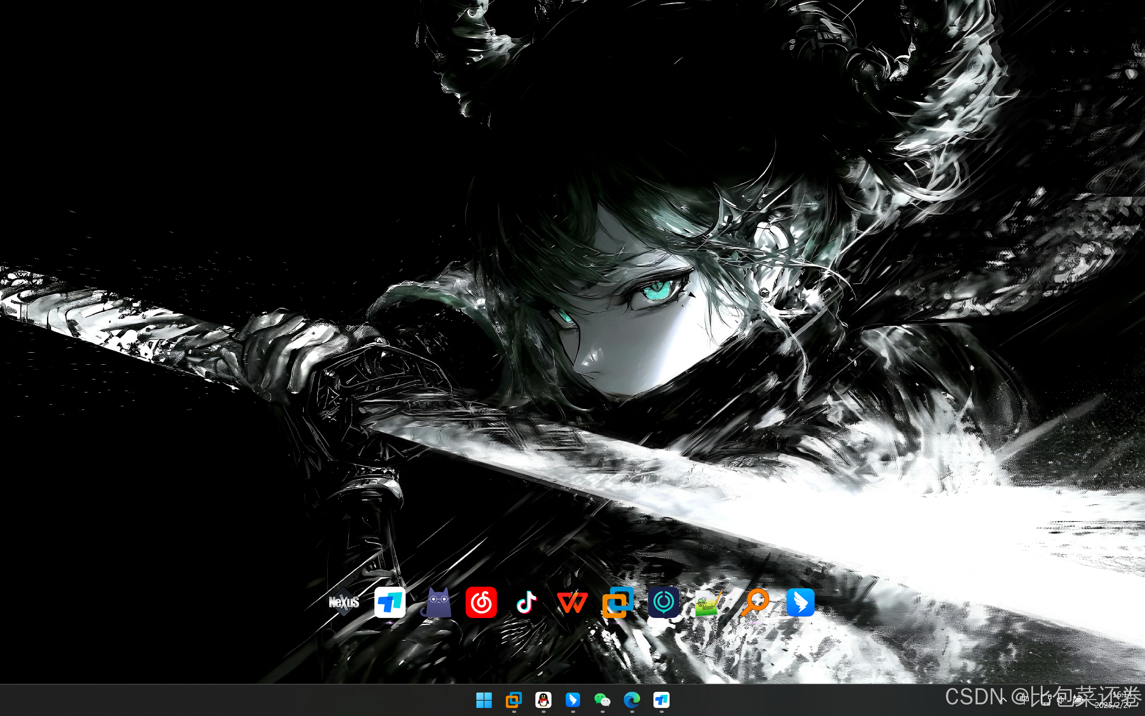Open the Nexus dock logo icon
Image resolution: width=1145 pixels, height=716 pixels.
[344, 602]
